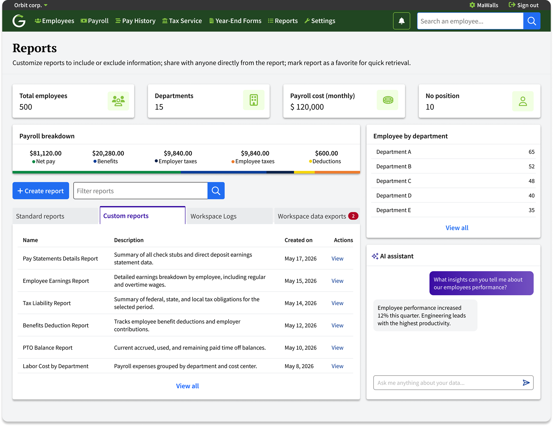Image resolution: width=553 pixels, height=426 pixels.
Task: Open the Employees menu
Action: click(54, 21)
